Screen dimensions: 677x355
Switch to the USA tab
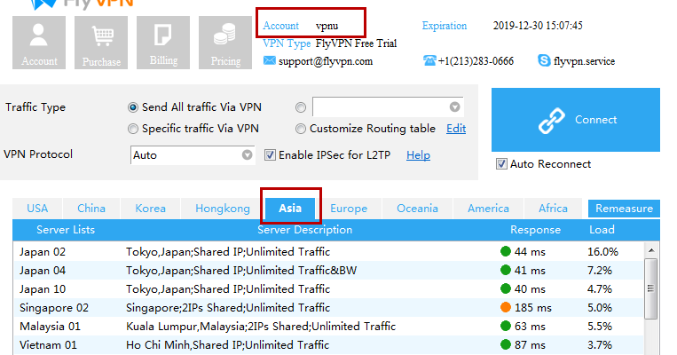[x=37, y=209]
